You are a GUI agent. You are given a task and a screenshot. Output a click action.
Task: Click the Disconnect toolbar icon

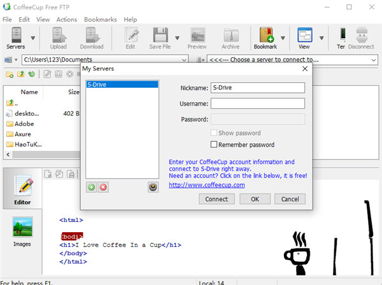pyautogui.click(x=361, y=38)
